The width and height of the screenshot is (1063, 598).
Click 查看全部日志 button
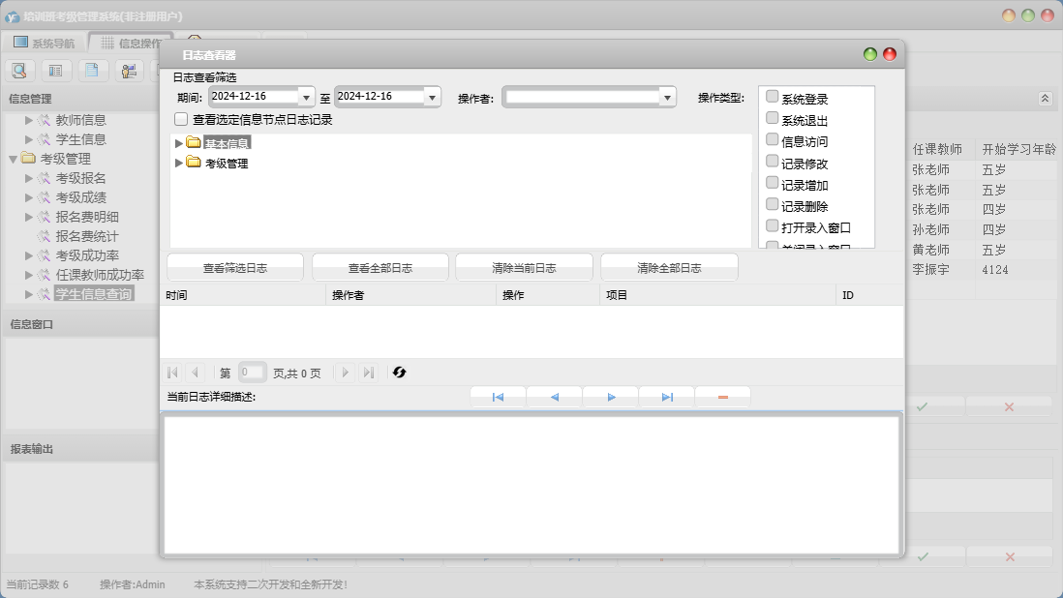click(380, 267)
